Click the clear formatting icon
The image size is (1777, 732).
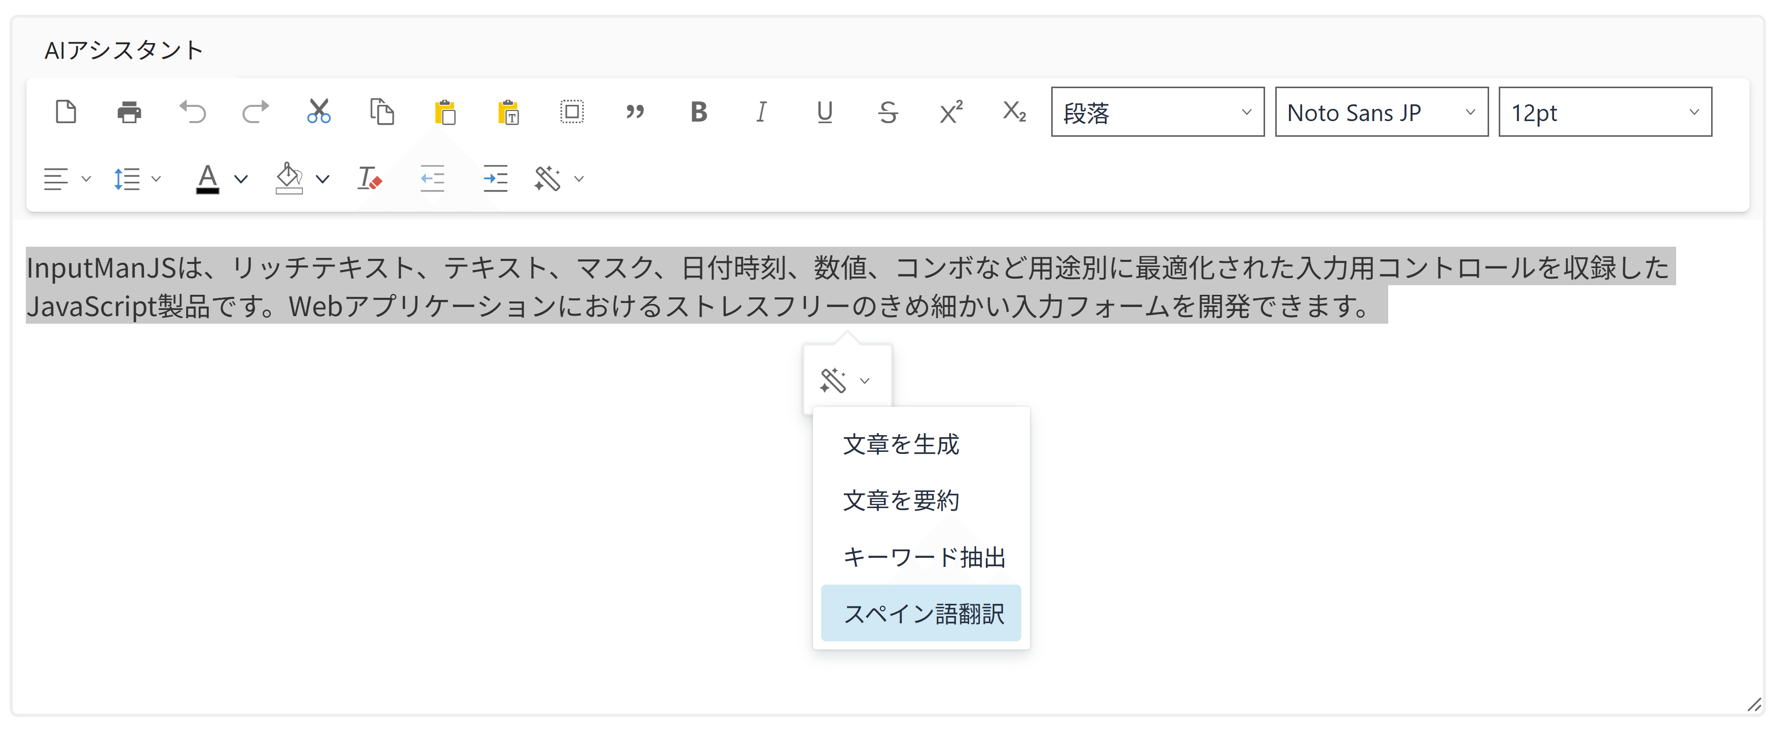click(x=369, y=179)
